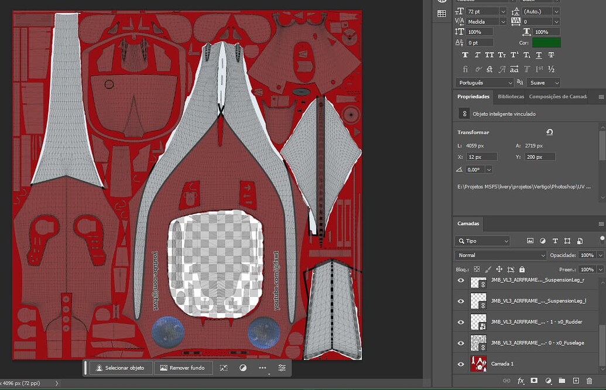Open the Normal blend mode dropdown
Viewport: 606px width, 390px height.
(x=501, y=255)
